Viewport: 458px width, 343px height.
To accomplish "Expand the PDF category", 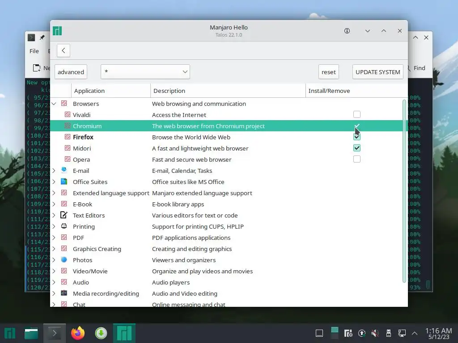I will (54, 238).
